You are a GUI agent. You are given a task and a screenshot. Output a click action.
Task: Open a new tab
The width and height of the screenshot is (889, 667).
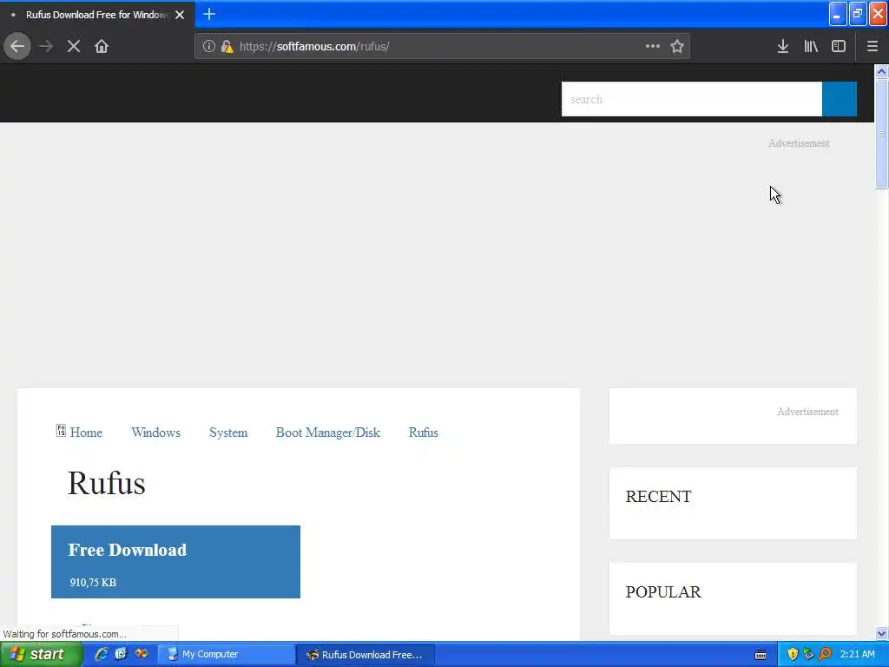(209, 14)
